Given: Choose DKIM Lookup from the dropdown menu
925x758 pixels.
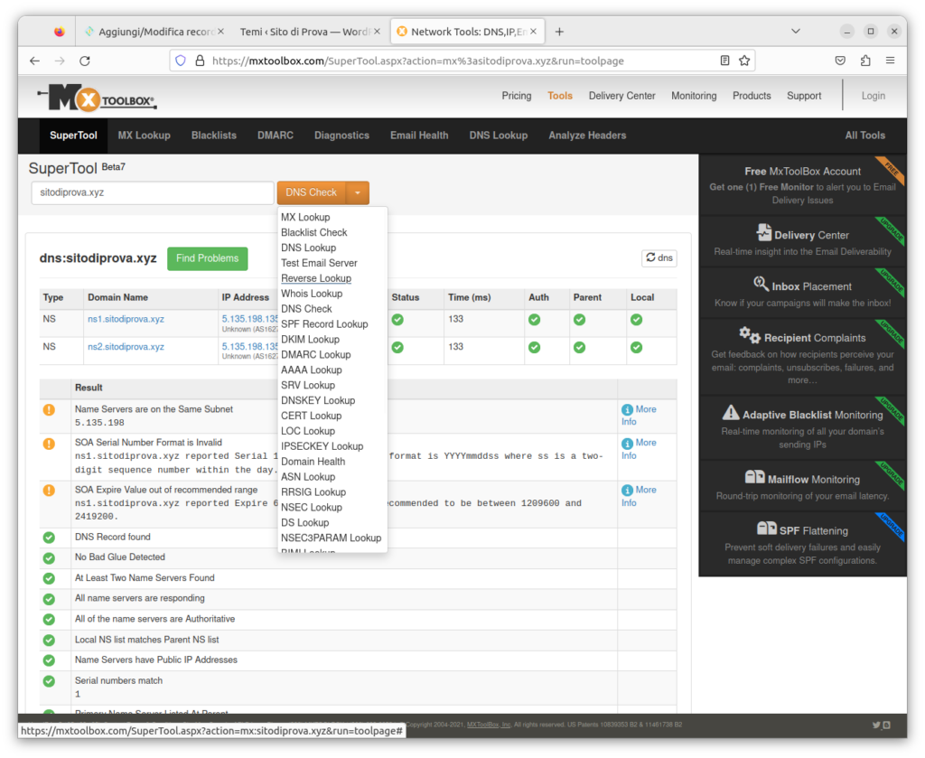Looking at the screenshot, I should tap(311, 340).
